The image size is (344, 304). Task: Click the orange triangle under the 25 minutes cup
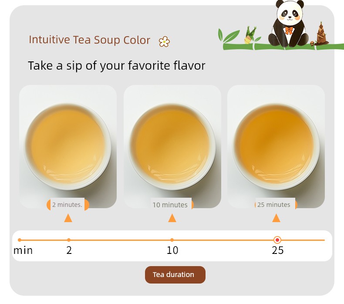276,218
